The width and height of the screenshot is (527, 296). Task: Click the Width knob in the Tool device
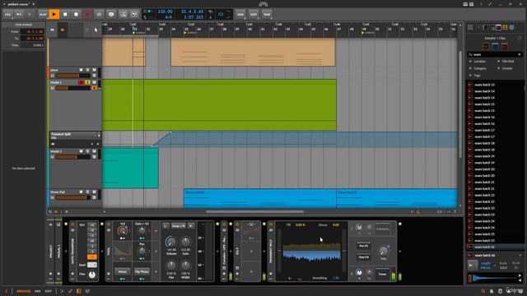[x=185, y=266]
